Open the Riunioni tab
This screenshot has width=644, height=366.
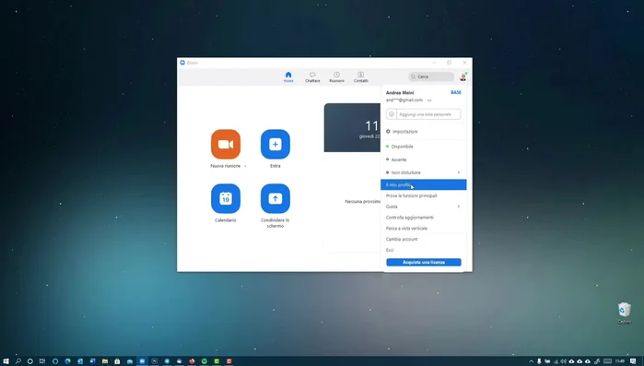pyautogui.click(x=336, y=77)
